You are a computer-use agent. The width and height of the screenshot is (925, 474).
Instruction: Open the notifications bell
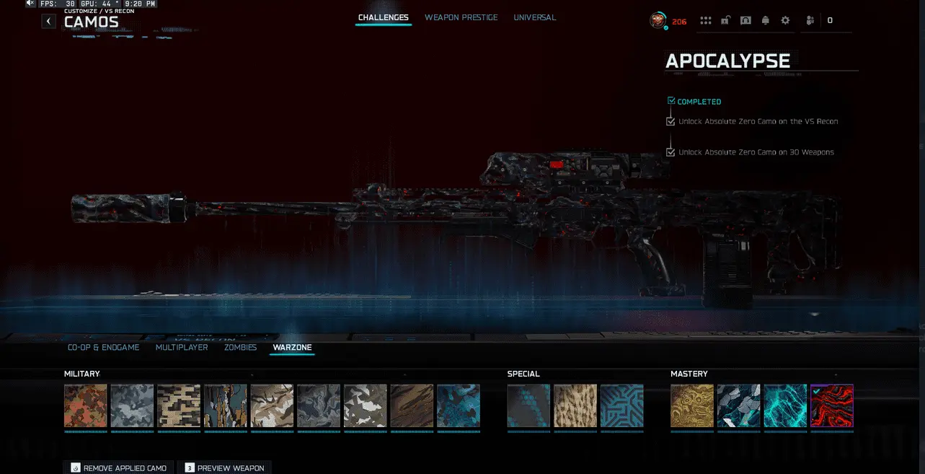766,21
